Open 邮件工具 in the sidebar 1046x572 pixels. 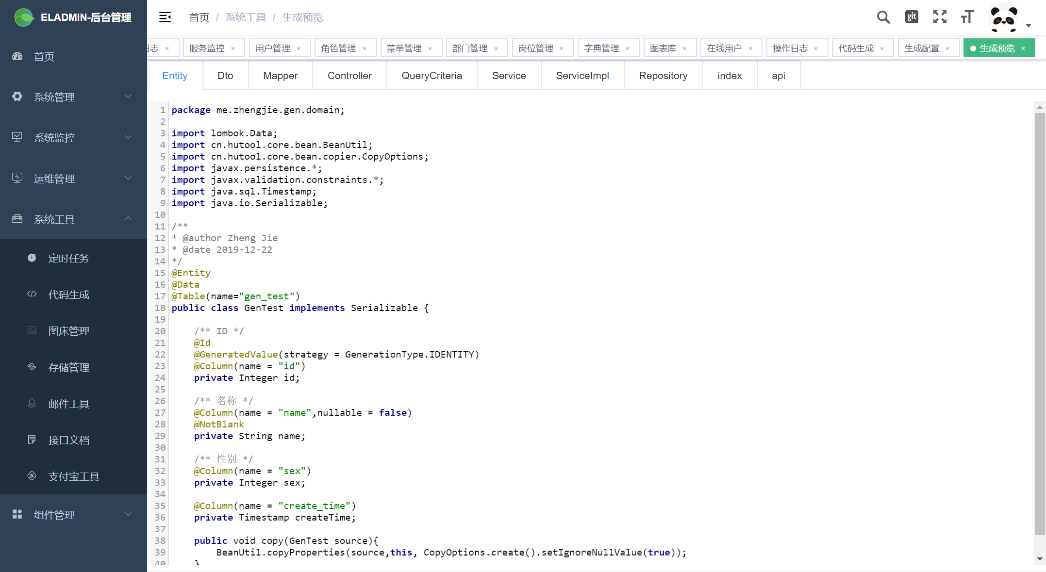coord(68,404)
